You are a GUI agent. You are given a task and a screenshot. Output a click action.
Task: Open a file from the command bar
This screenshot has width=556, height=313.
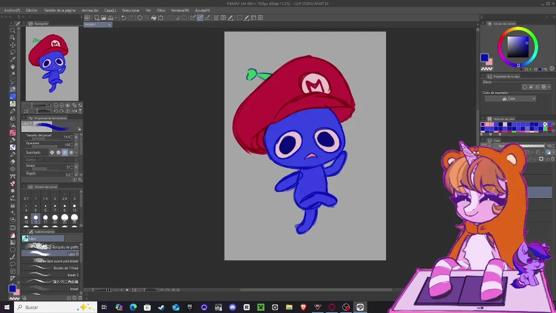(x=104, y=18)
